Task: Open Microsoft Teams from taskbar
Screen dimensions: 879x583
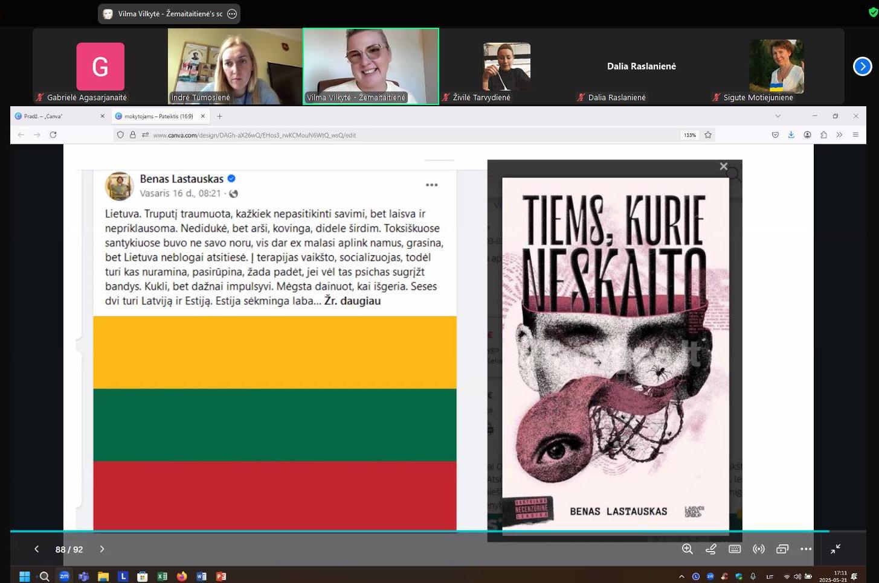Action: (x=83, y=576)
